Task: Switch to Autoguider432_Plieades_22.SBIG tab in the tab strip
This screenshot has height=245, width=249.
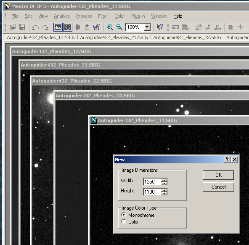Action: tap(187, 37)
